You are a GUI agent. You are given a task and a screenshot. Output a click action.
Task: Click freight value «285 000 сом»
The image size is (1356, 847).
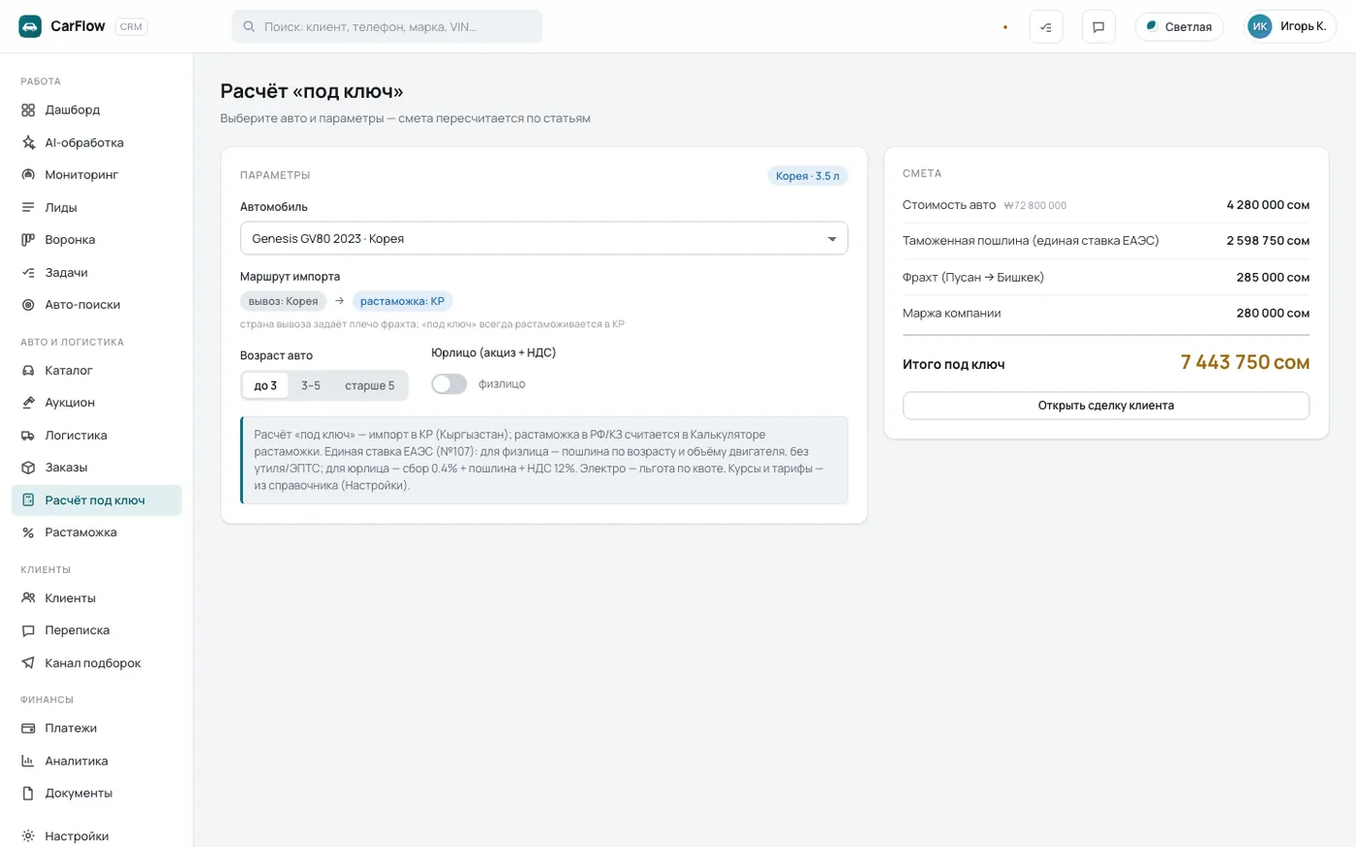[1273, 277]
